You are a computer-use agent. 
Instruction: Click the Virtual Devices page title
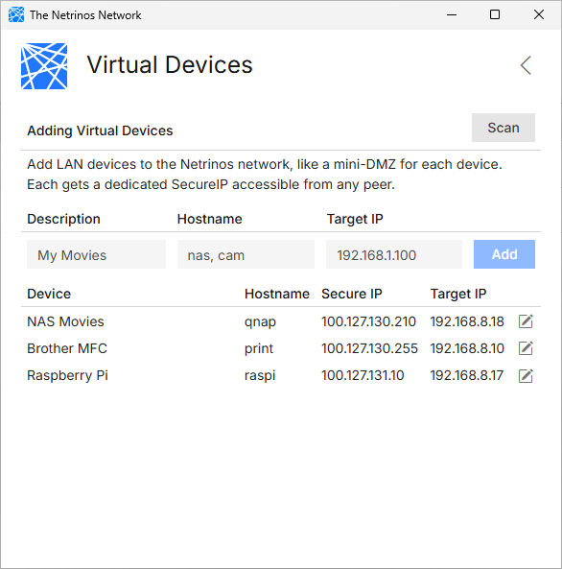(170, 65)
